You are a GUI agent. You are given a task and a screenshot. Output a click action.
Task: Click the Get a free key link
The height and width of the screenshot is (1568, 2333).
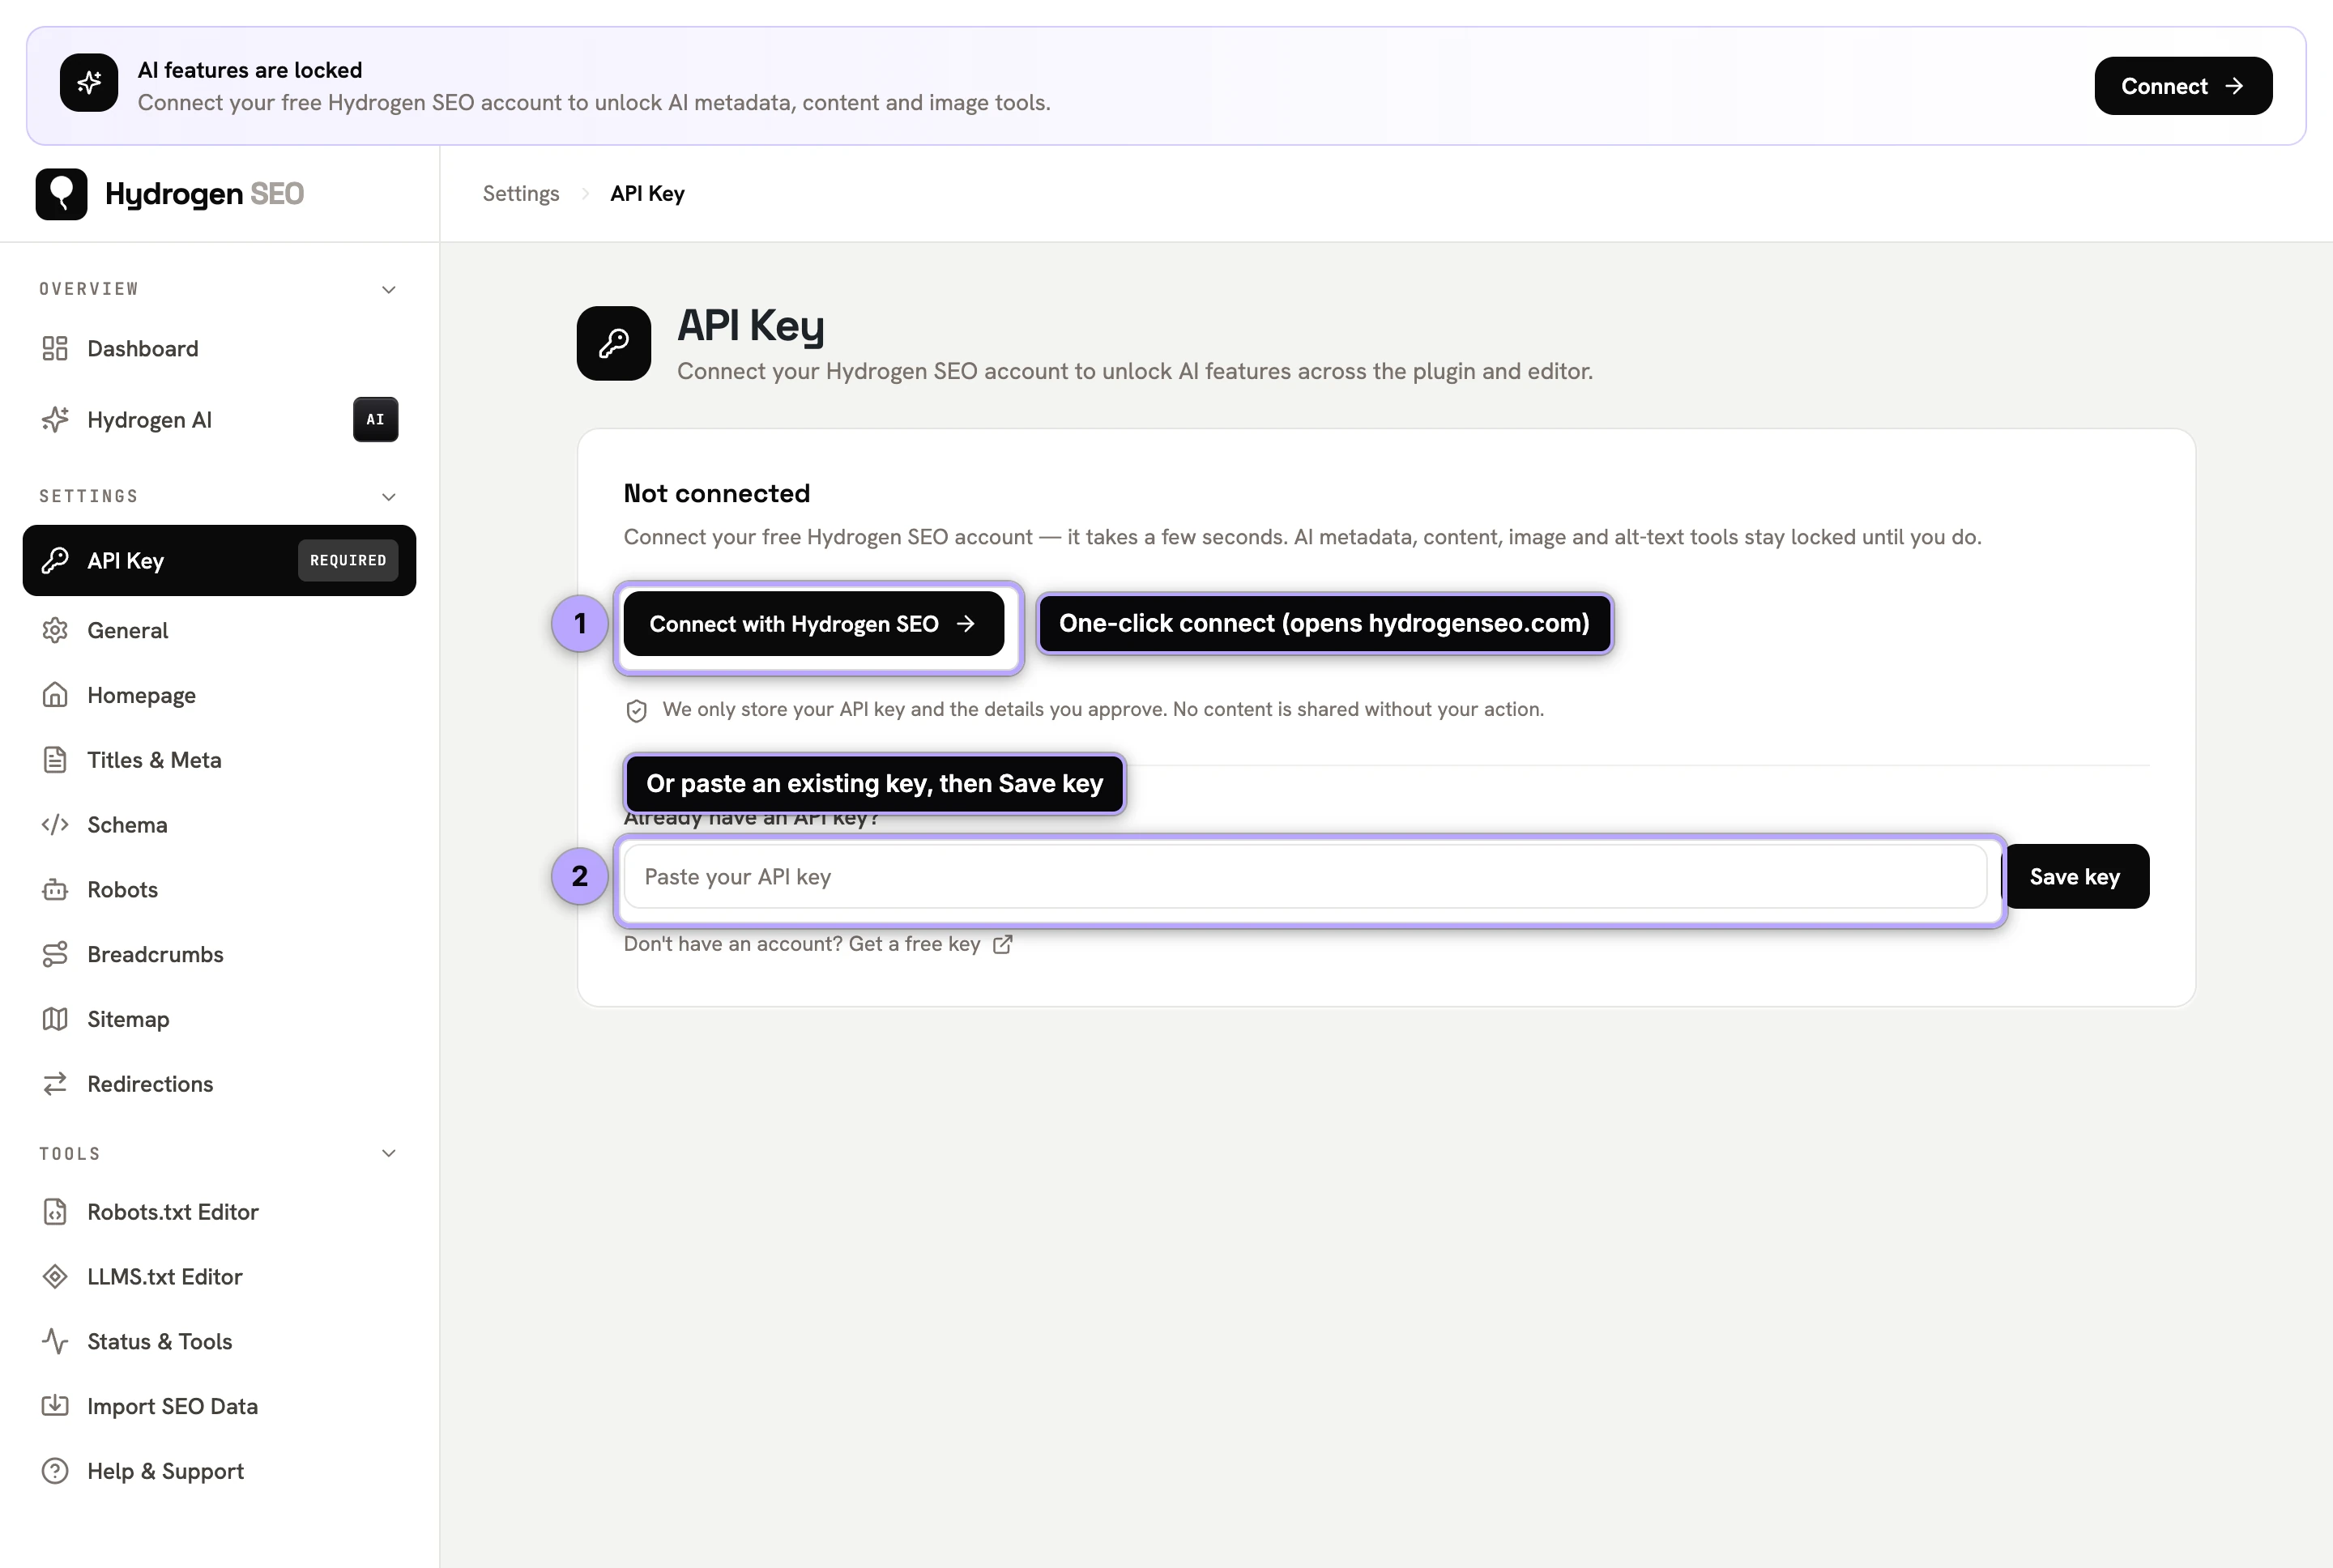(x=914, y=944)
